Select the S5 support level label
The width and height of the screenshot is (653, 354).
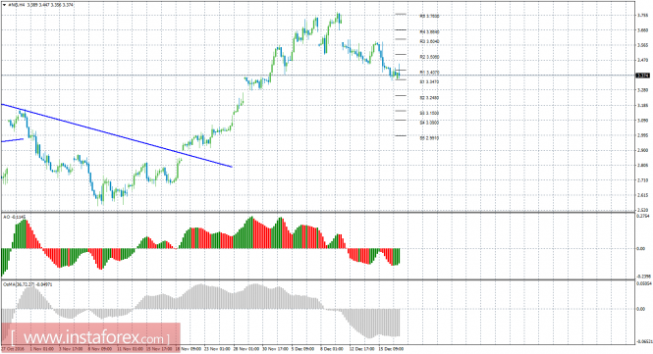tap(429, 138)
